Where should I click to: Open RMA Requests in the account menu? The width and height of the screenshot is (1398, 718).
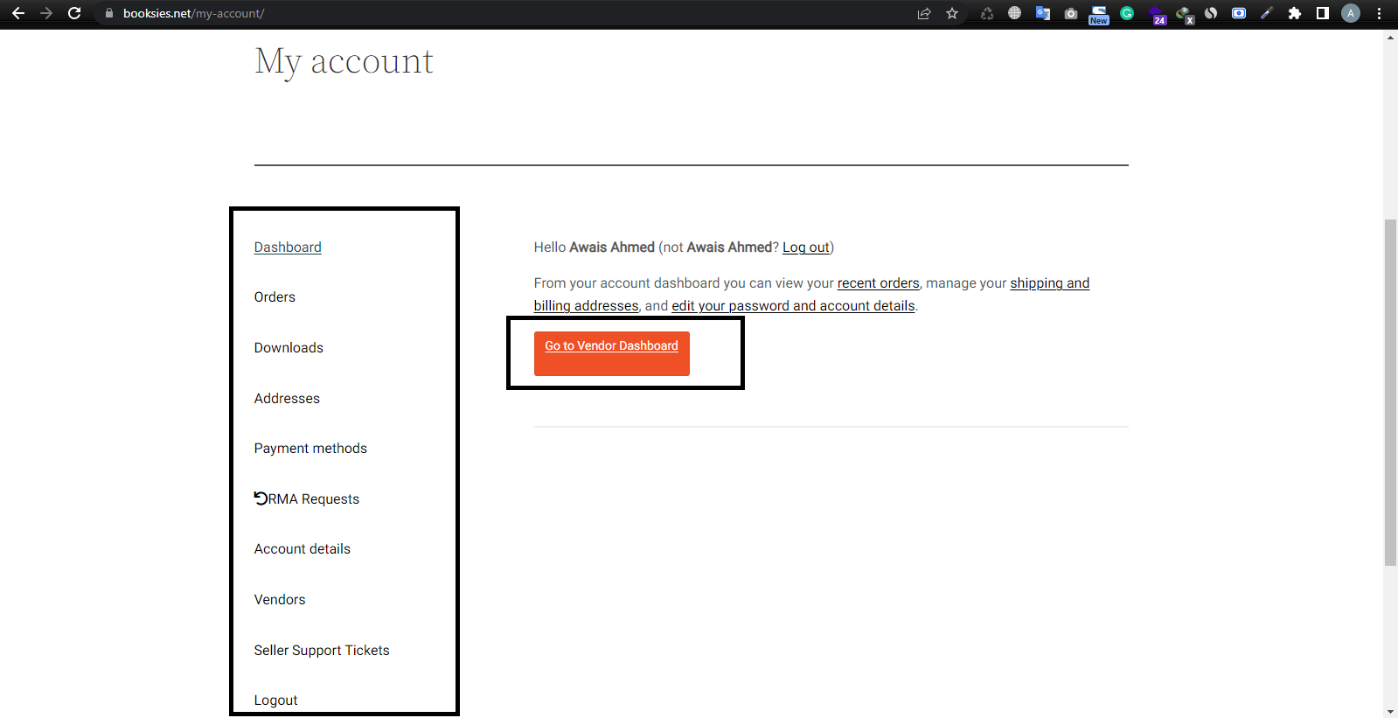307,498
